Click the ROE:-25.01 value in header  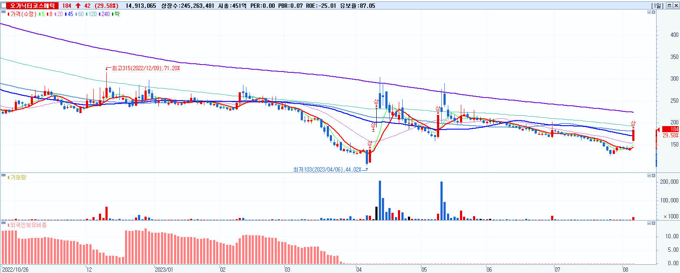point(321,6)
